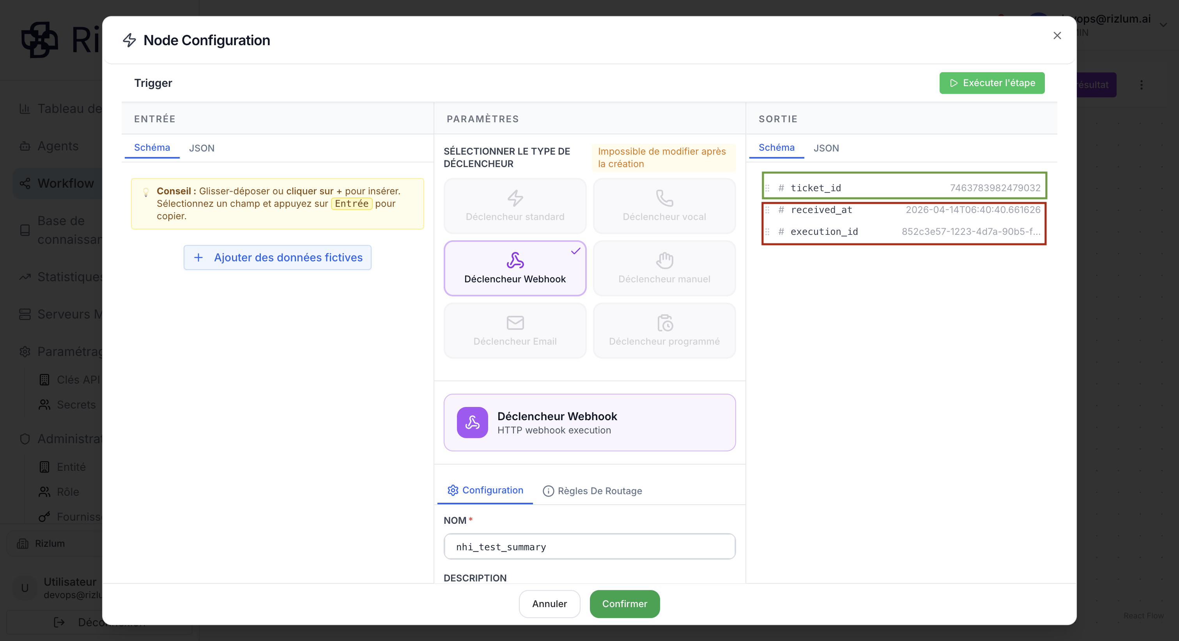Click the Statistiques trend icon in sidebar

click(25, 277)
